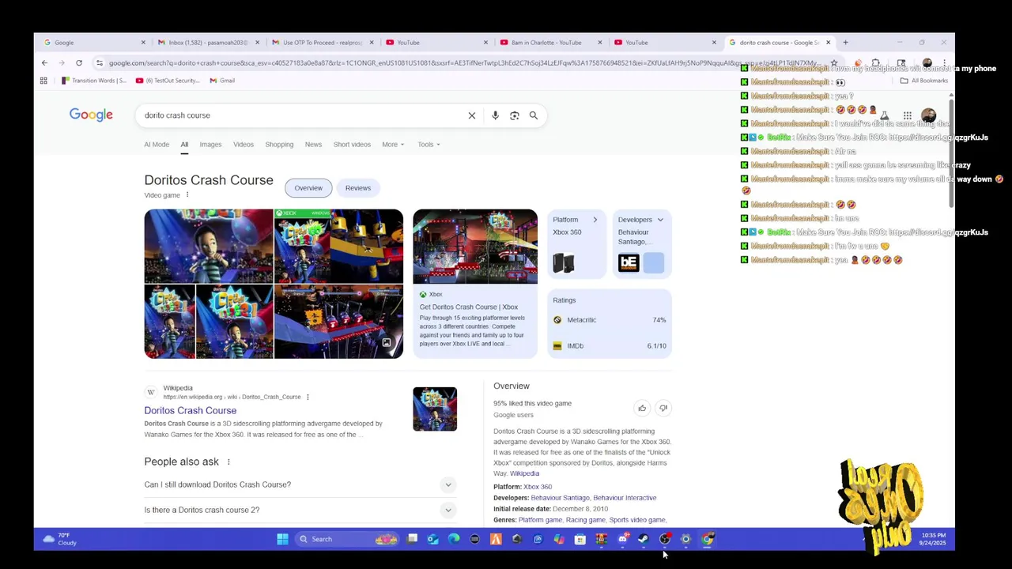Open Task View from the taskbar
Viewport: 1012px width, 569px height.
pos(412,539)
